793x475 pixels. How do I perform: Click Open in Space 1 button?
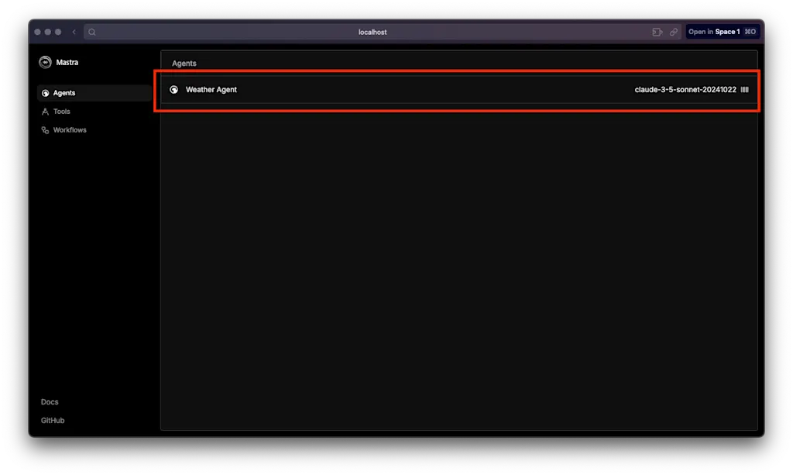[x=723, y=32]
